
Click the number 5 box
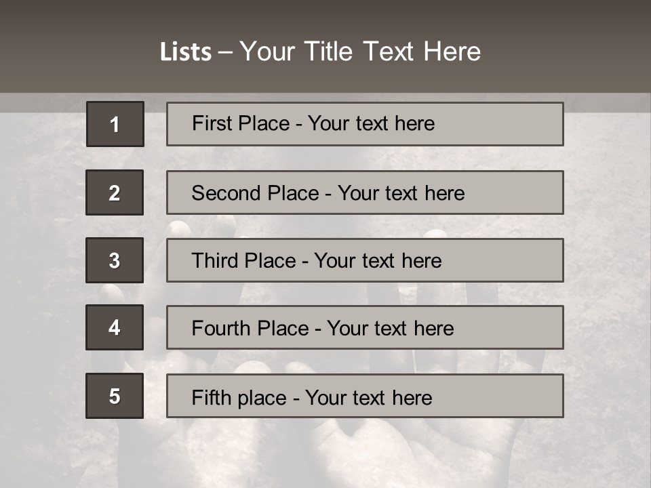pos(115,396)
